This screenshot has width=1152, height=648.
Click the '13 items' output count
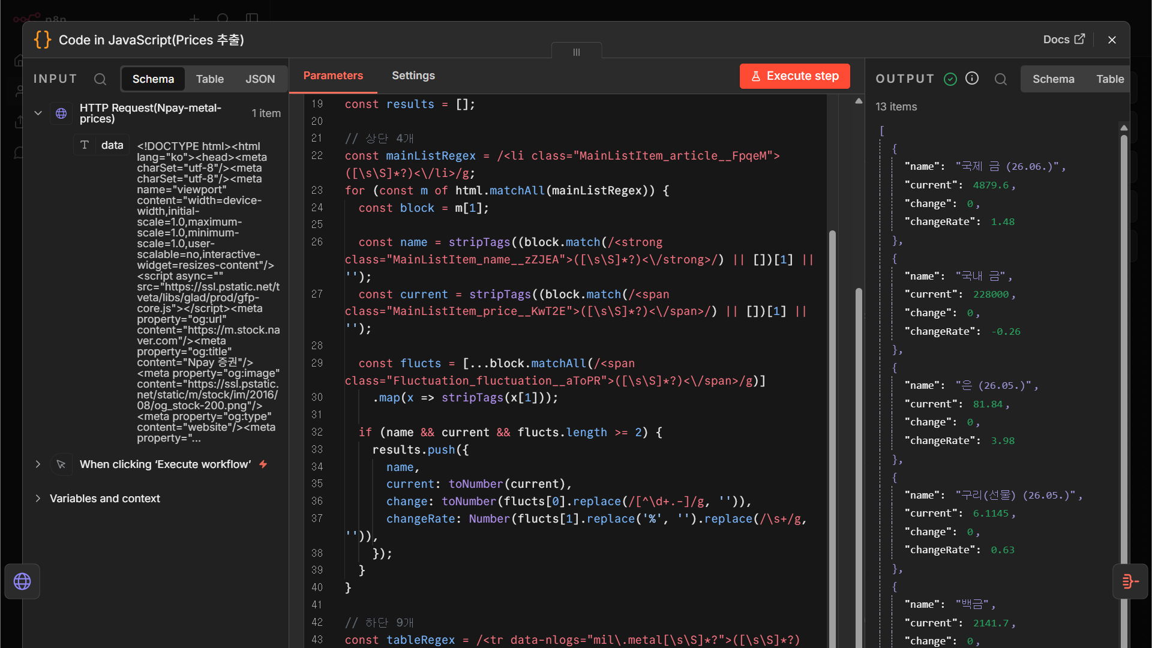pos(896,107)
